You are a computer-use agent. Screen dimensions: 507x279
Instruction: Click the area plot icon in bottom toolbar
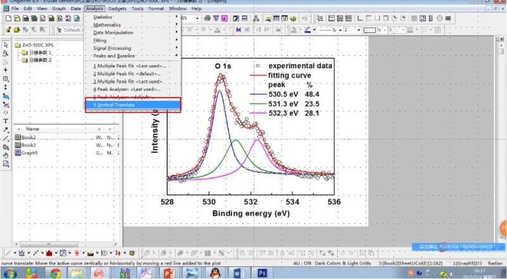pyautogui.click(x=91, y=253)
